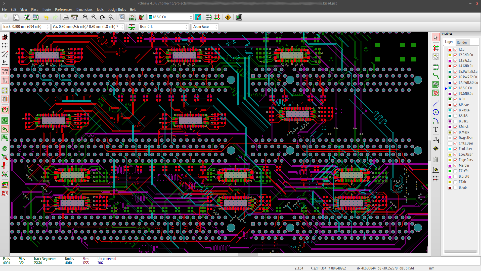The width and height of the screenshot is (481, 271).
Task: Open the Zoom Auto dropdown
Action: coord(205,27)
